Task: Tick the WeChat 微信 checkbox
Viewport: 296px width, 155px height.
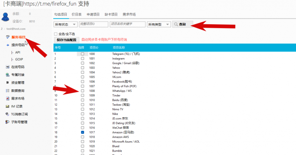Action: coord(82,128)
